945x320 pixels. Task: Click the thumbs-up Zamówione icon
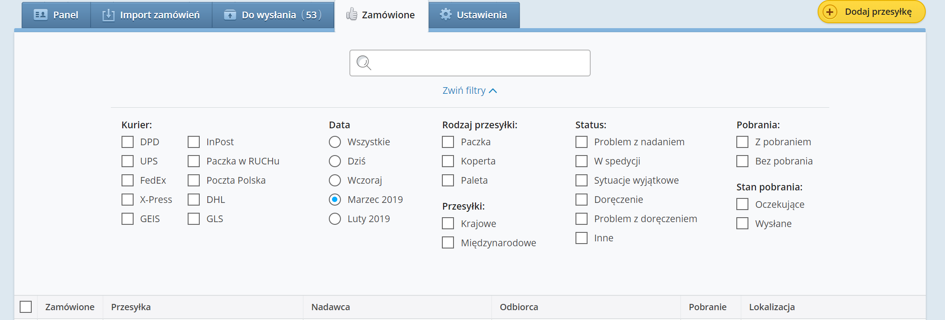pos(352,15)
